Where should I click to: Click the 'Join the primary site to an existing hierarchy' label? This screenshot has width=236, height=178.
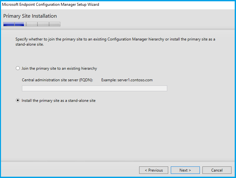59,68
